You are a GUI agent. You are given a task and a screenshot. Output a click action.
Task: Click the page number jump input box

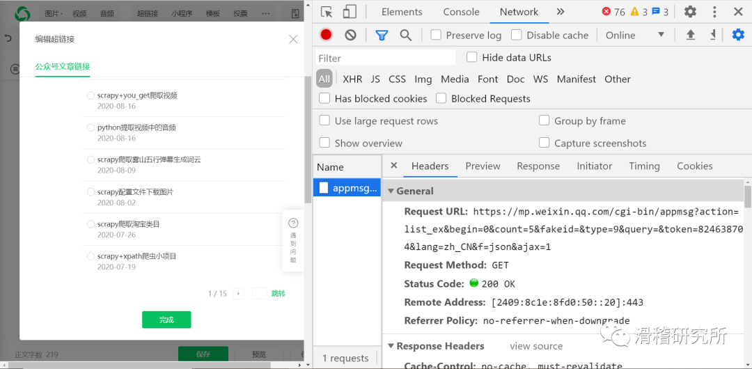[259, 293]
